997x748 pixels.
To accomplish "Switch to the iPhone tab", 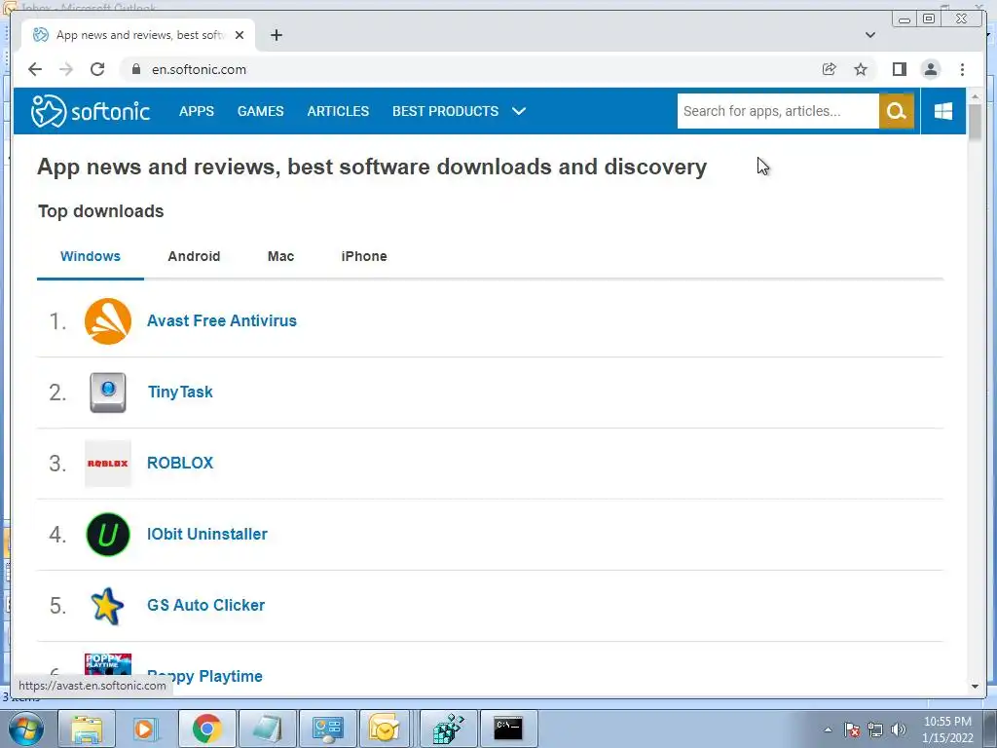I will click(364, 256).
